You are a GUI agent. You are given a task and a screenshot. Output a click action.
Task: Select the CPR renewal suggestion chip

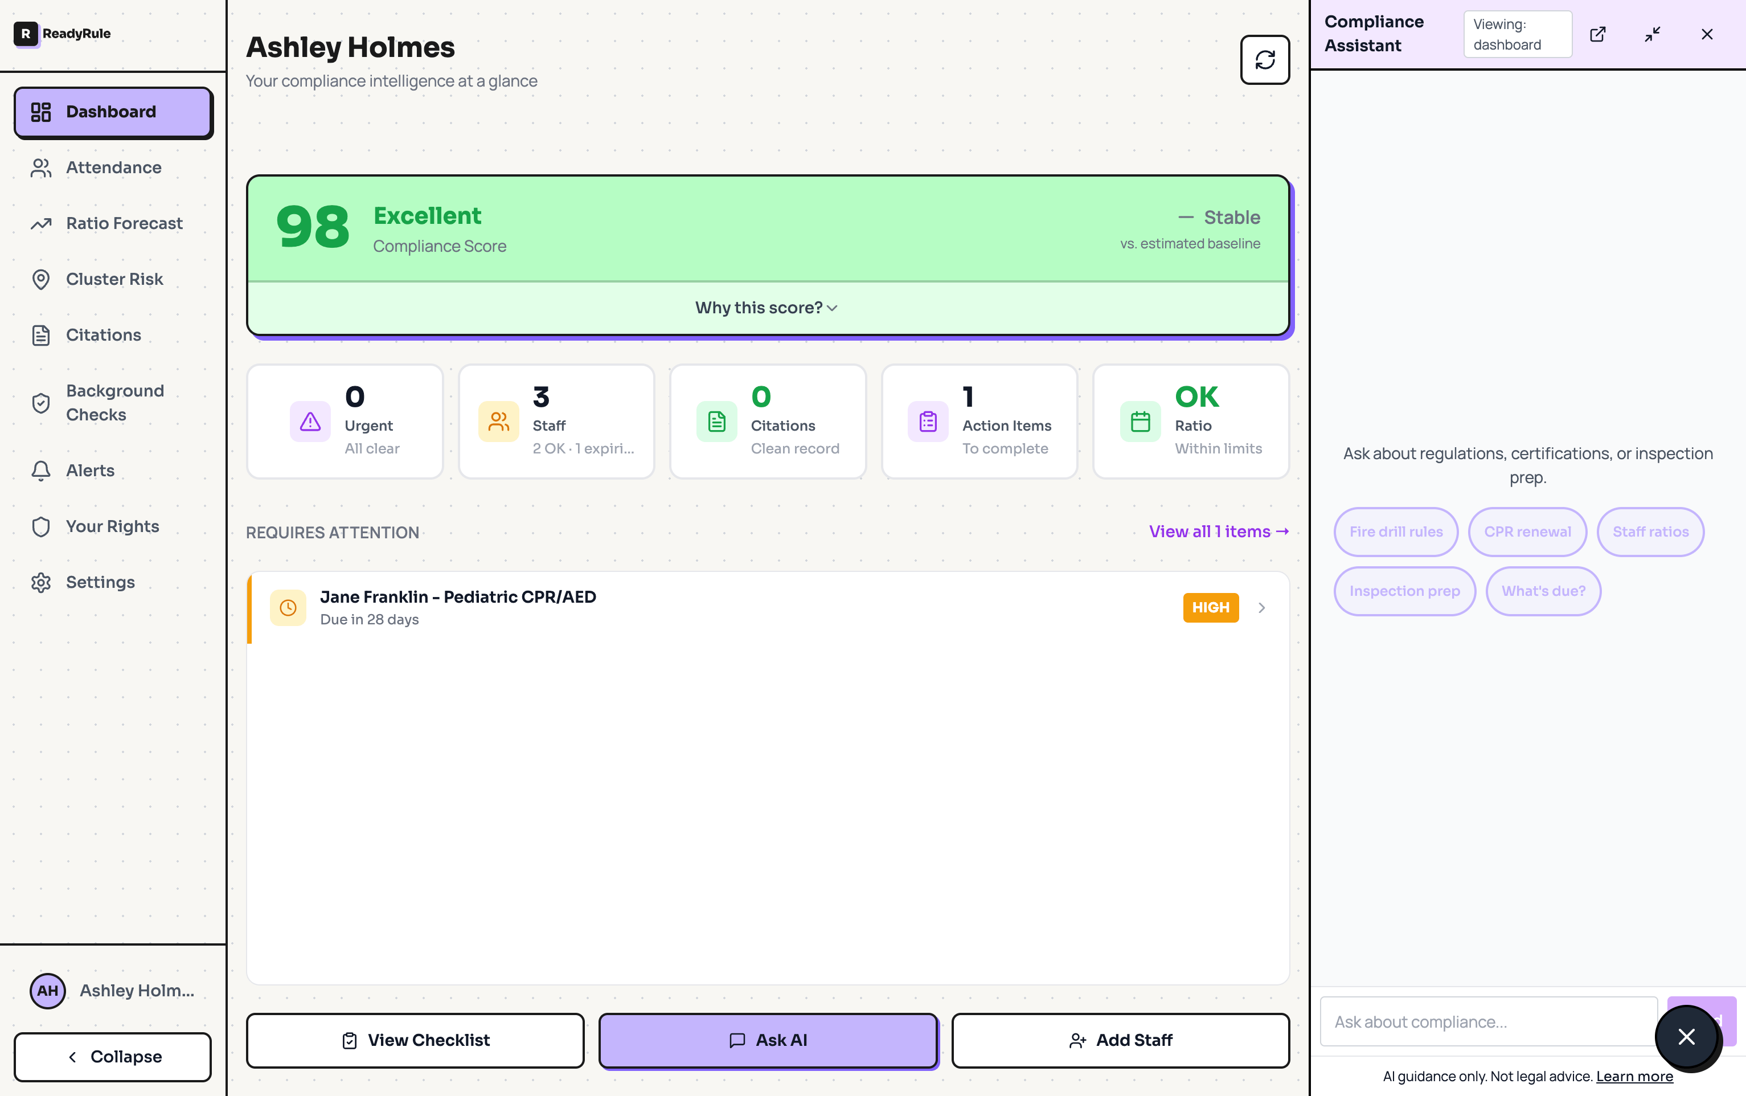(1527, 531)
